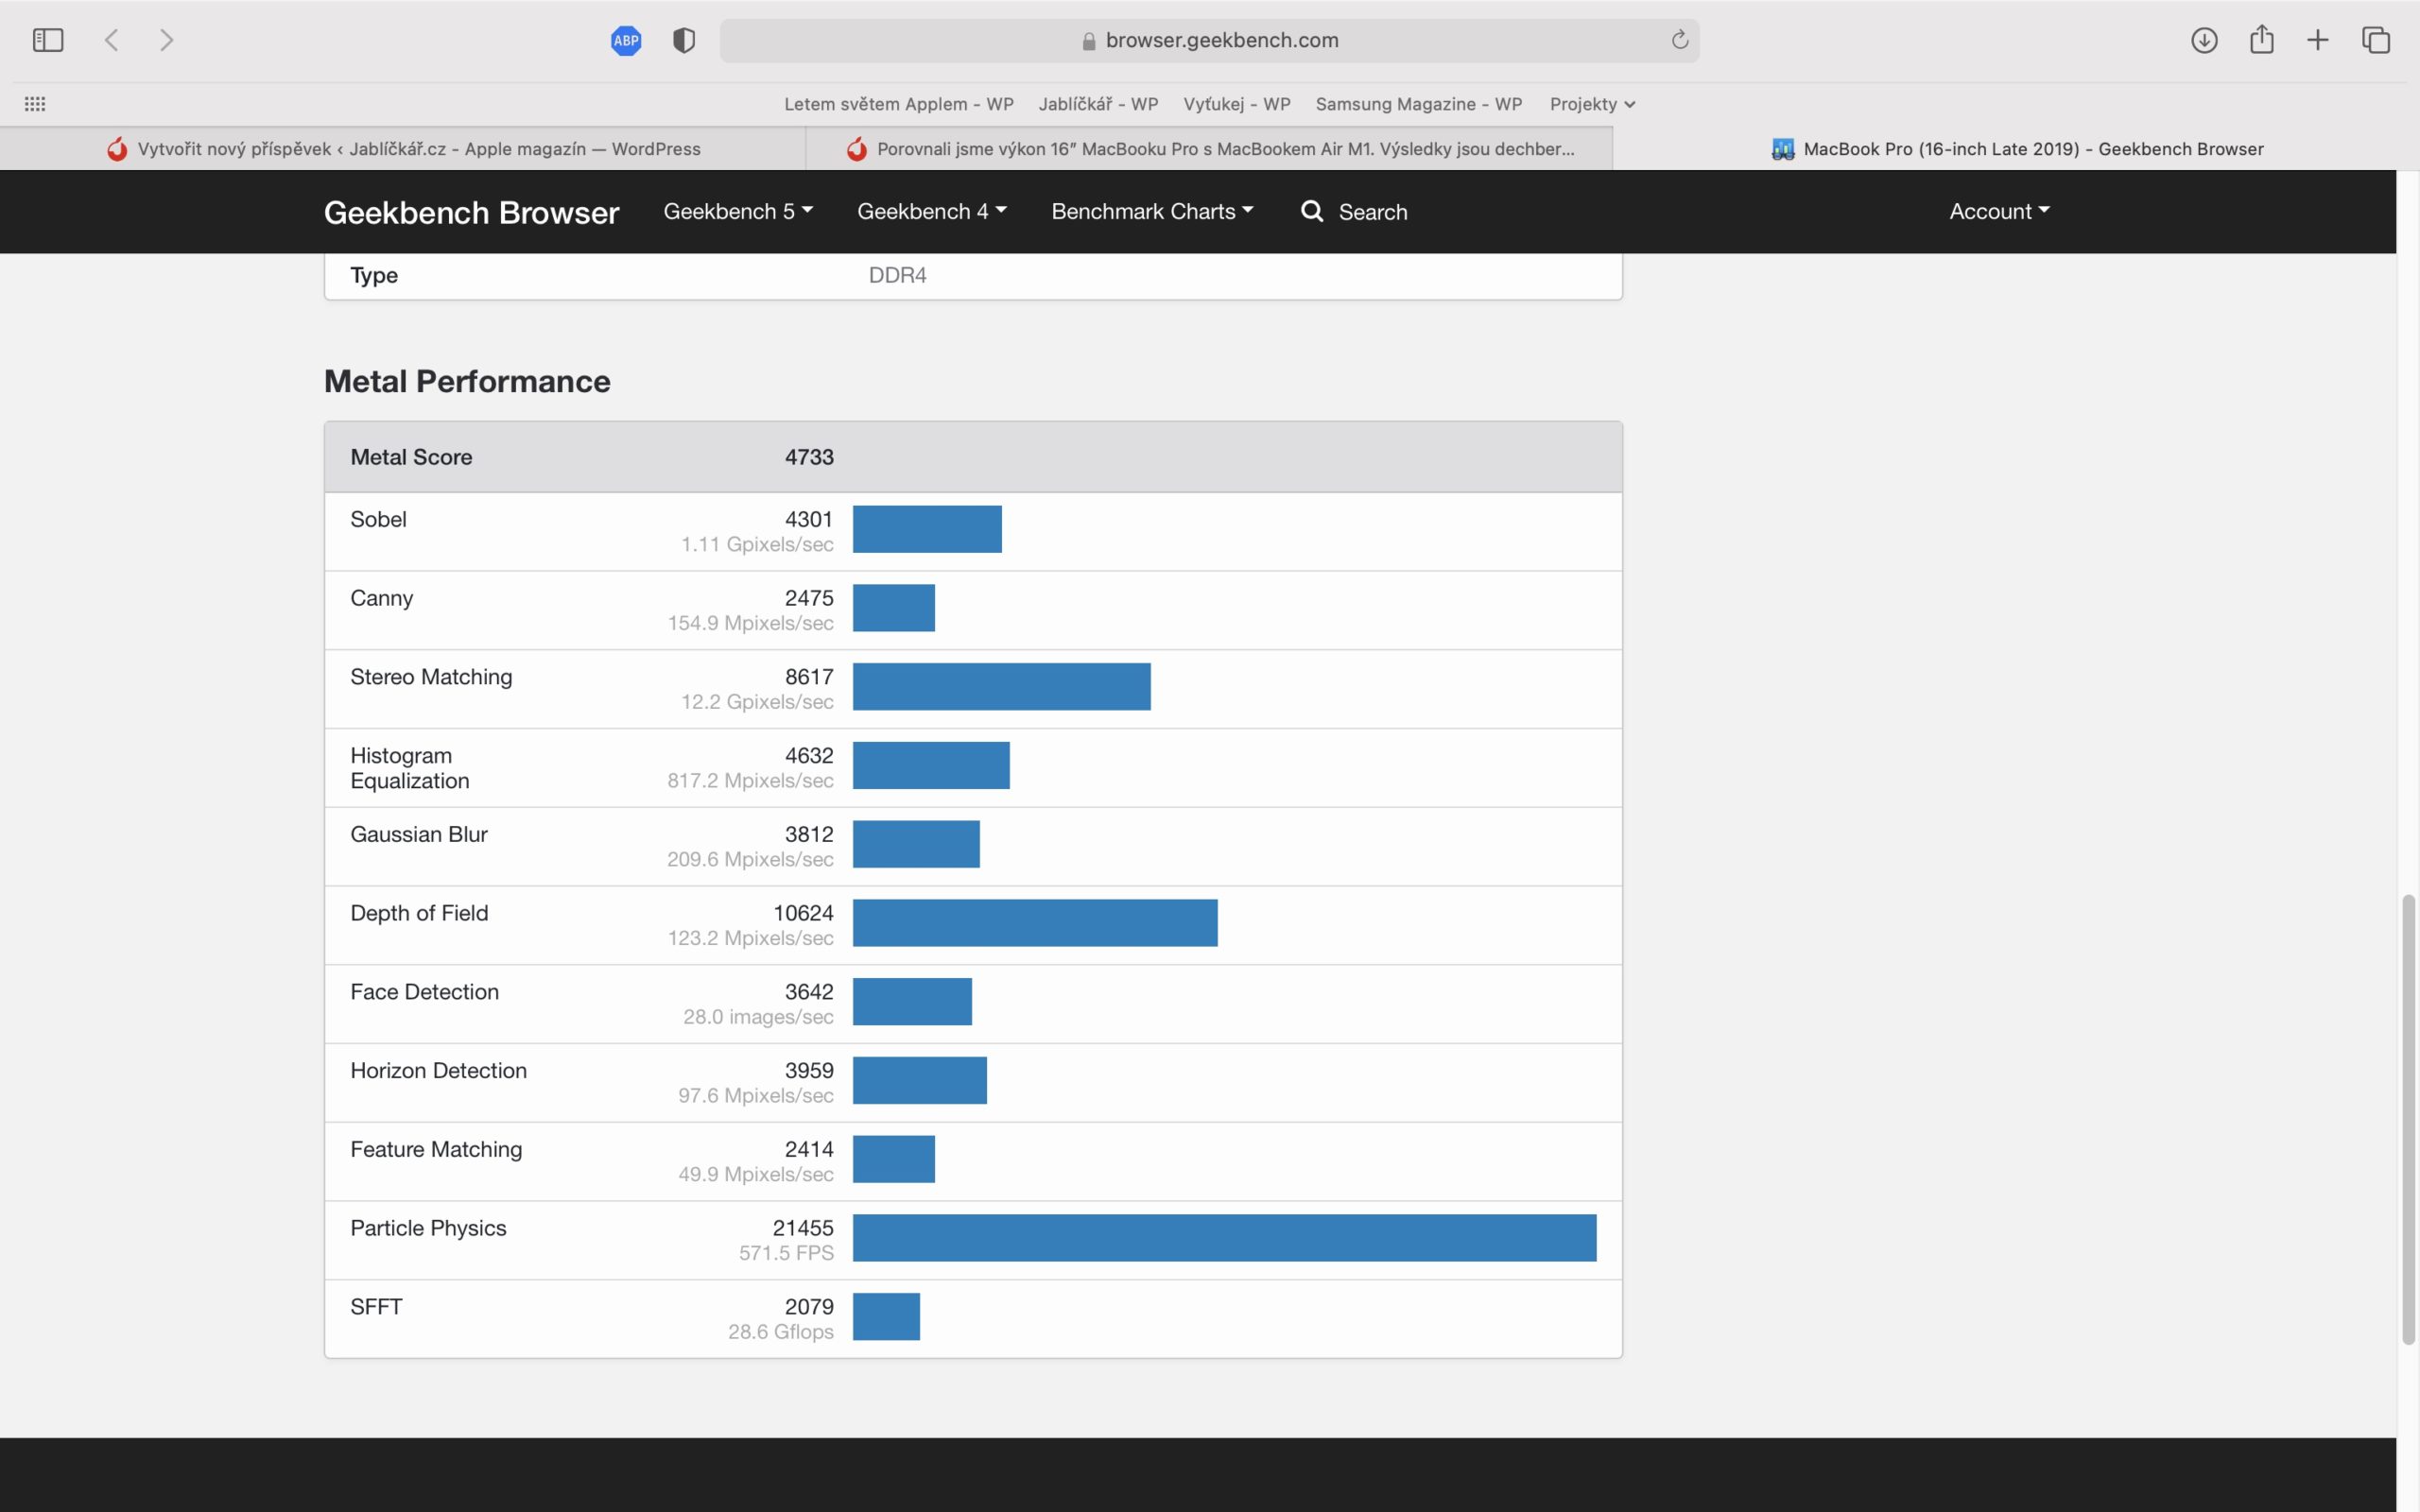Show downloads with the download arrow icon

pyautogui.click(x=2204, y=40)
